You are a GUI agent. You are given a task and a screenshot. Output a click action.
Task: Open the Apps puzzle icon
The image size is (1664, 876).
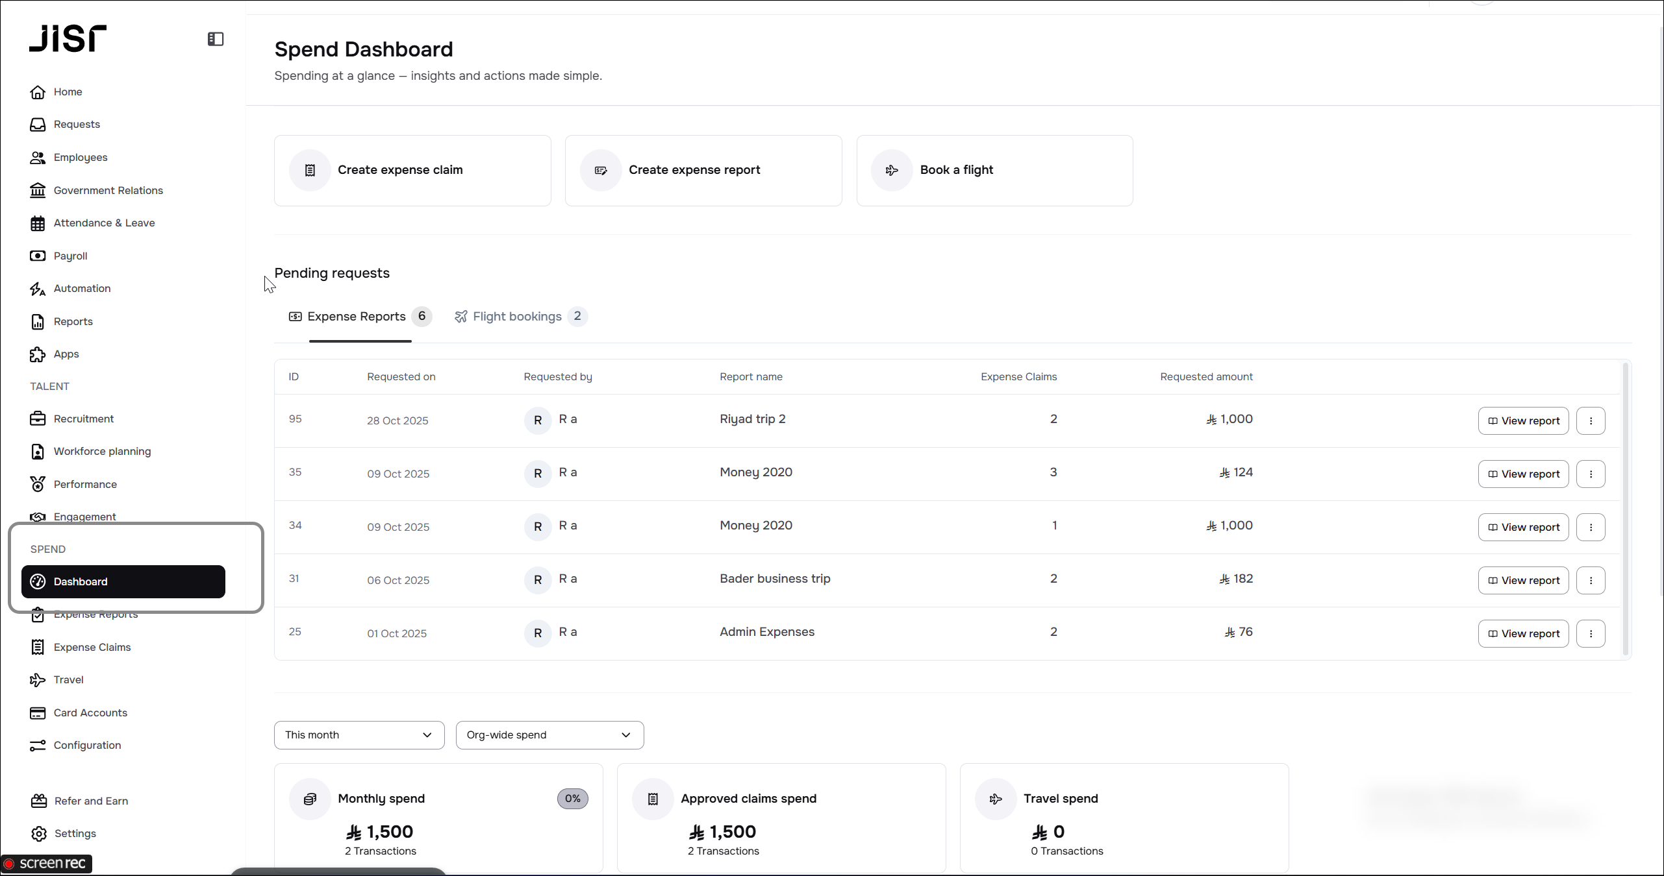(38, 354)
